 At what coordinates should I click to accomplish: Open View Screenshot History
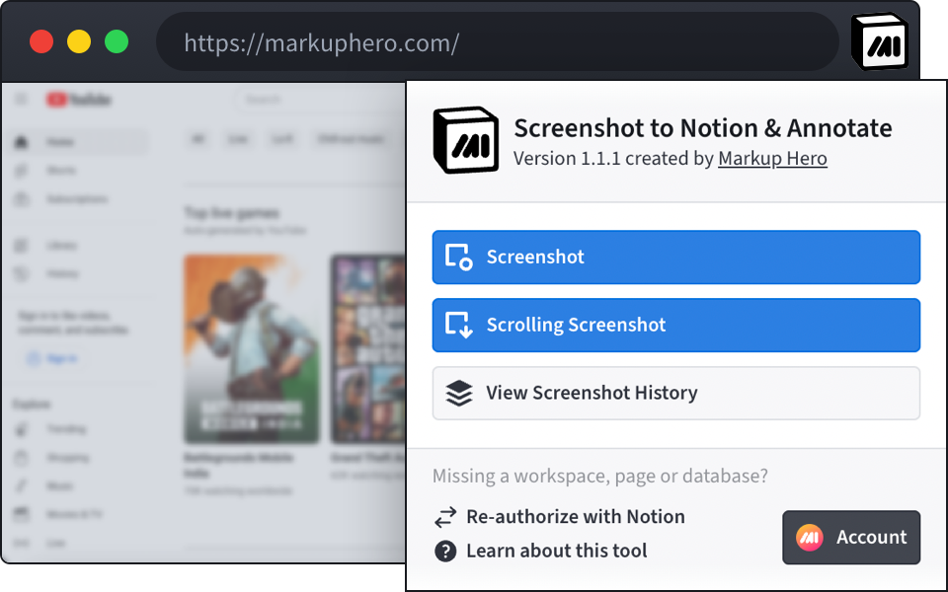675,394
